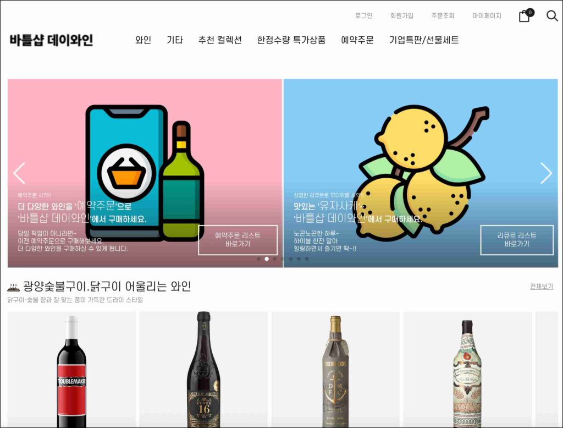Select the last carousel dot indicator
This screenshot has height=428, width=563.
(x=307, y=259)
